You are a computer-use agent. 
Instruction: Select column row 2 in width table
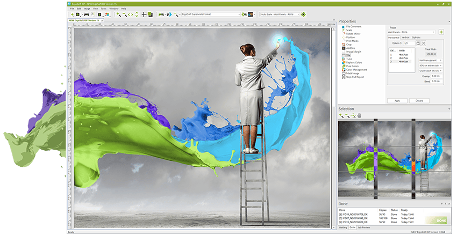[x=401, y=58]
